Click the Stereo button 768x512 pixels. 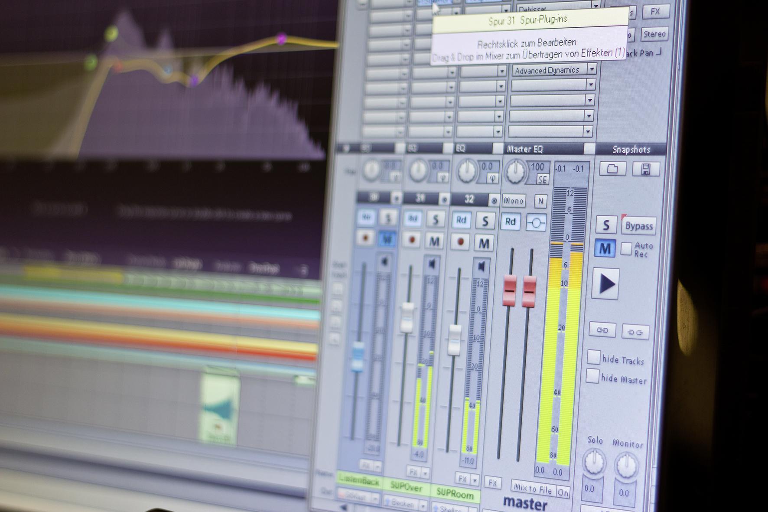point(654,34)
